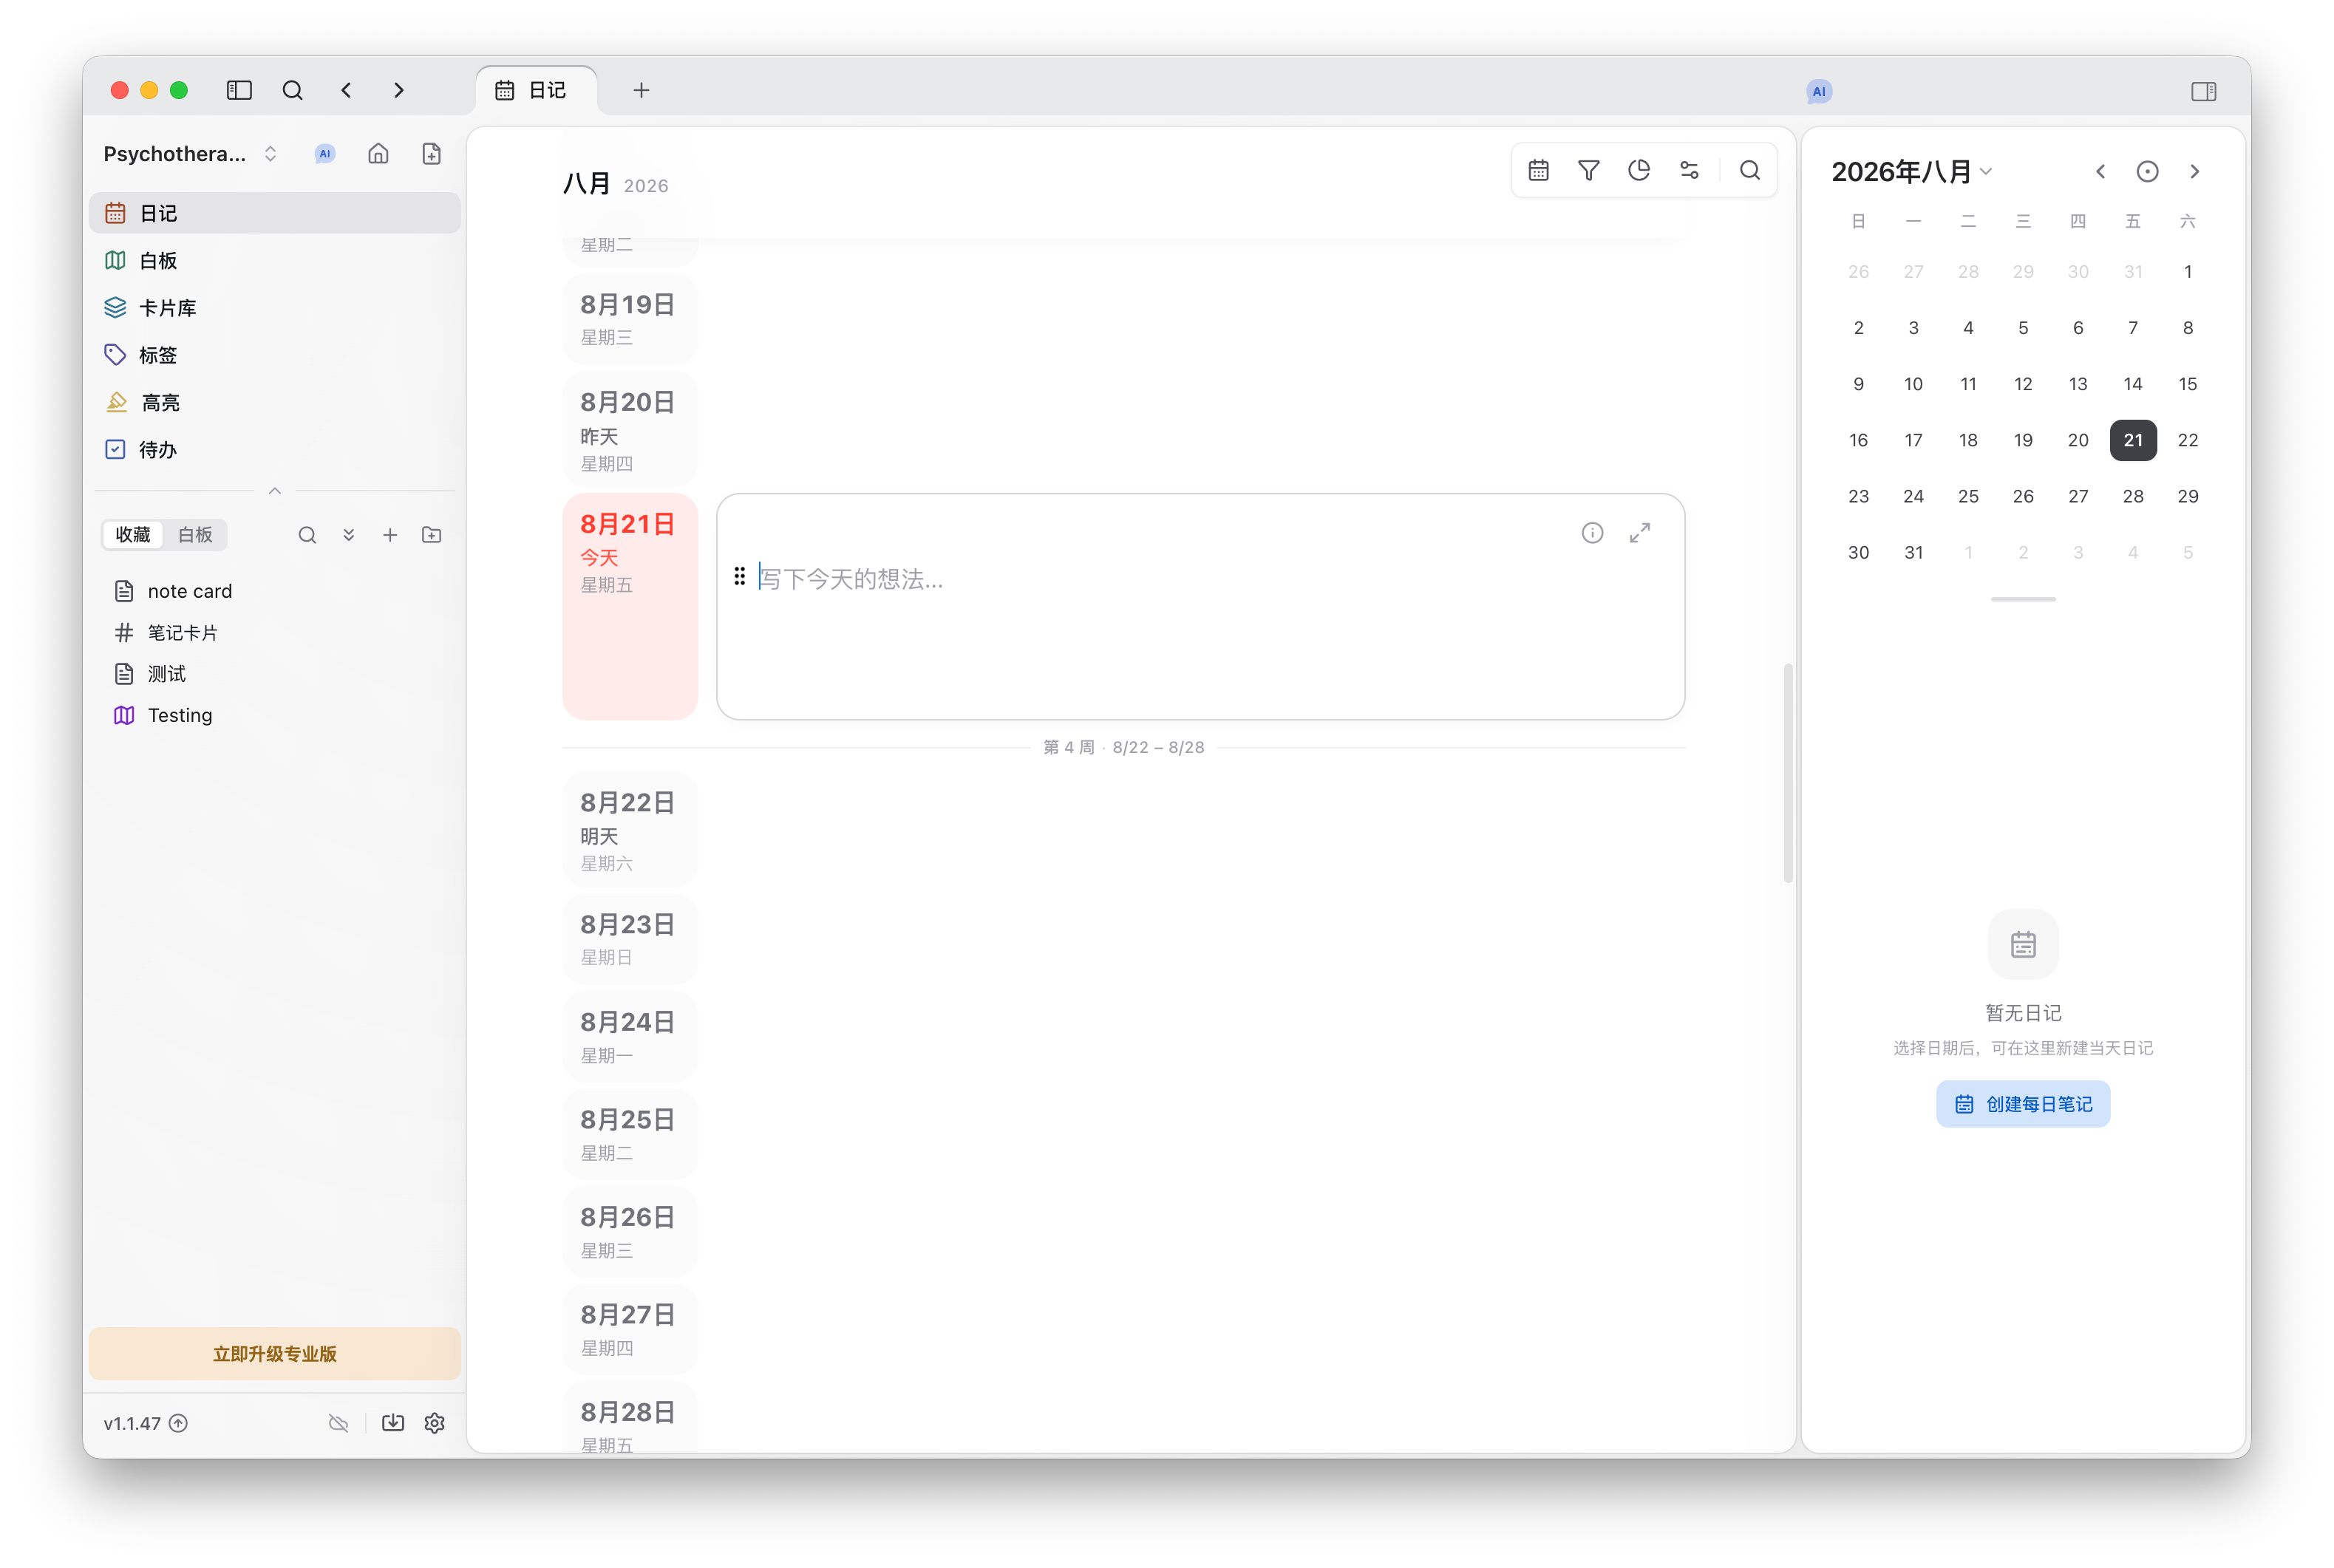
Task: Go to previous month in calendar
Action: 2100,172
